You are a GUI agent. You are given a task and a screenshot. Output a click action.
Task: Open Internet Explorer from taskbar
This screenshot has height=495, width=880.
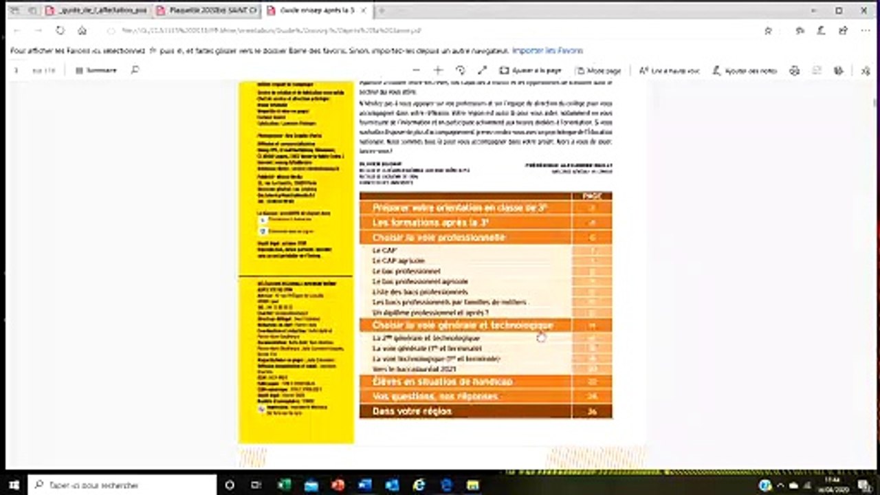(419, 485)
